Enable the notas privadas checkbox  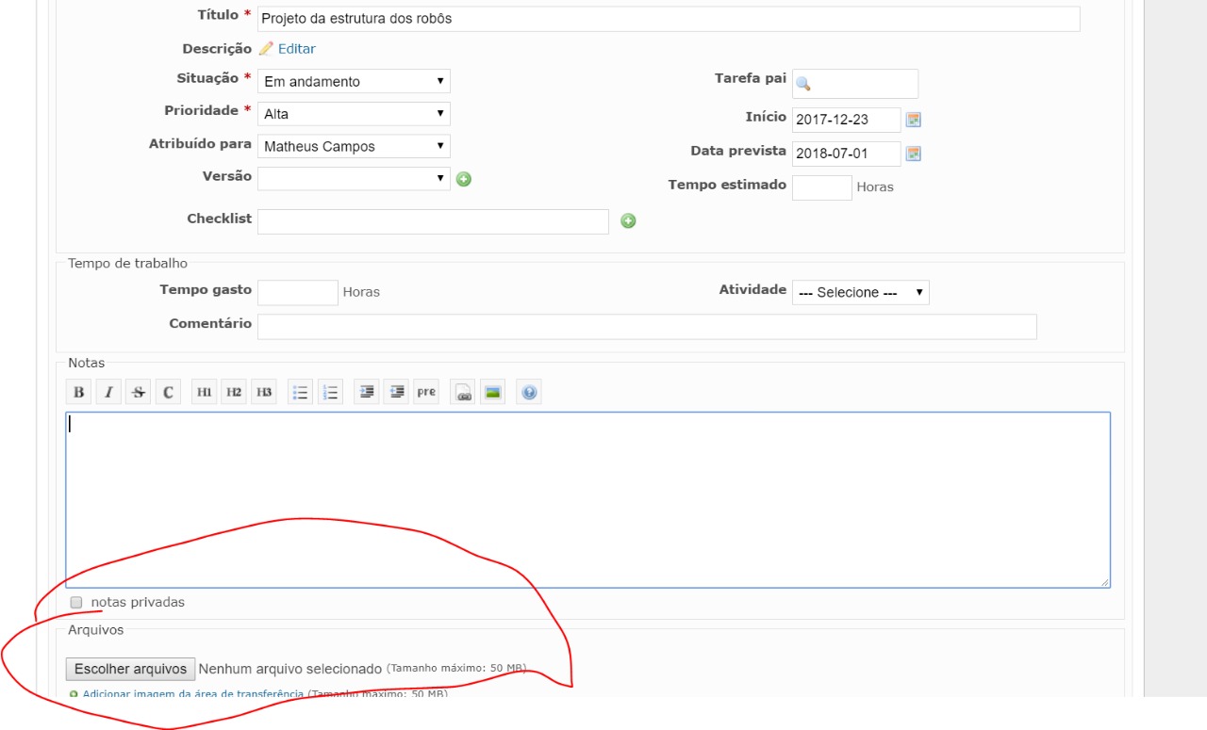coord(76,603)
